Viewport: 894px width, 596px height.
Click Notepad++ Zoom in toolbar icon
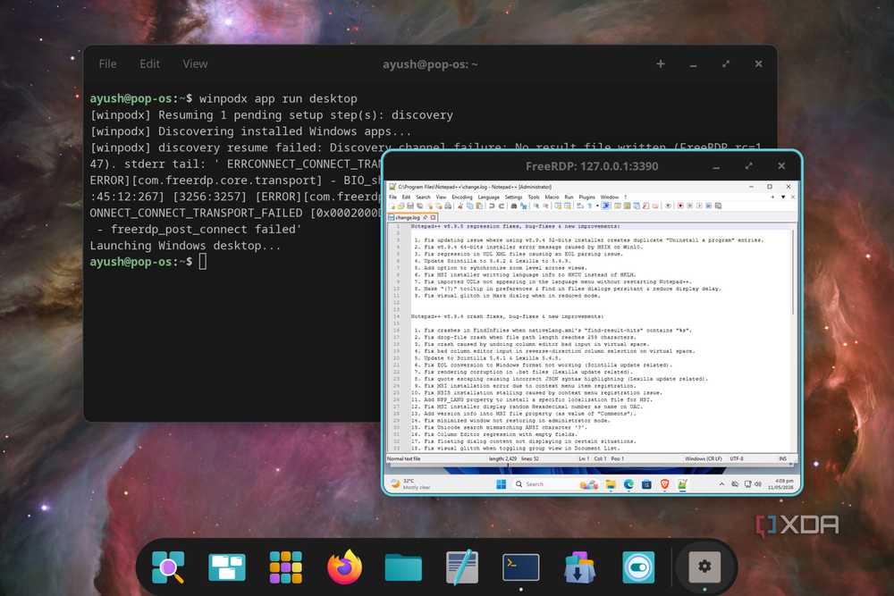[536, 206]
